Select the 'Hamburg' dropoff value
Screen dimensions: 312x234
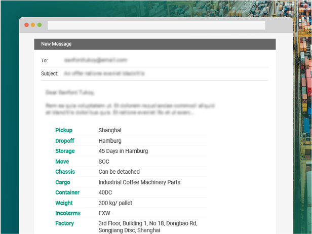pos(110,141)
